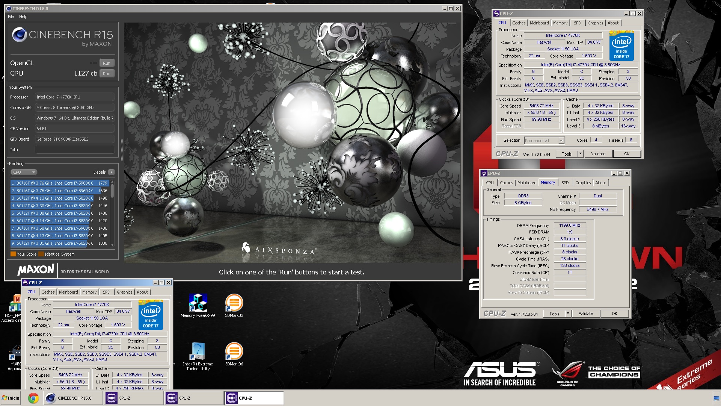Image resolution: width=721 pixels, height=406 pixels.
Task: Expand ranking Details arrow
Action: click(x=111, y=172)
